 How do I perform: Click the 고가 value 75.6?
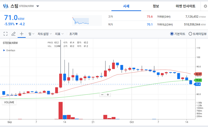click(150, 17)
